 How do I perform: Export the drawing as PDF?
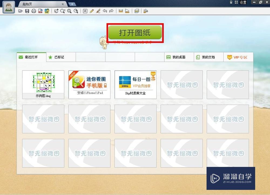point(40,11)
